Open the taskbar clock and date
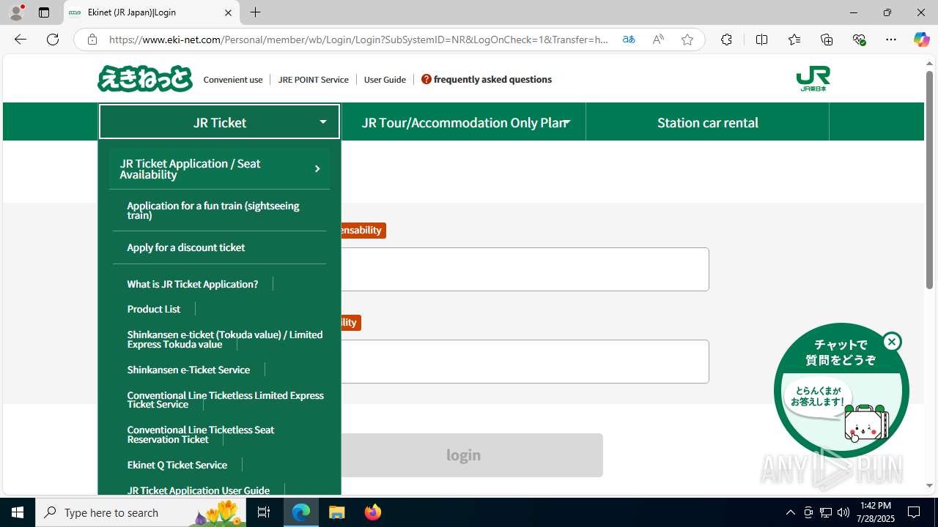The image size is (938, 527). click(876, 512)
